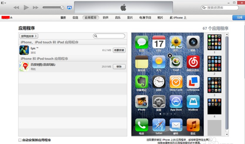Click the AirPlay icon in toolbar

click(x=69, y=8)
